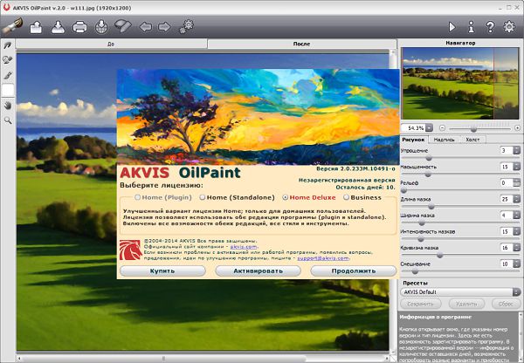The width and height of the screenshot is (524, 363).
Task: Click the Купить button
Action: [x=162, y=271]
